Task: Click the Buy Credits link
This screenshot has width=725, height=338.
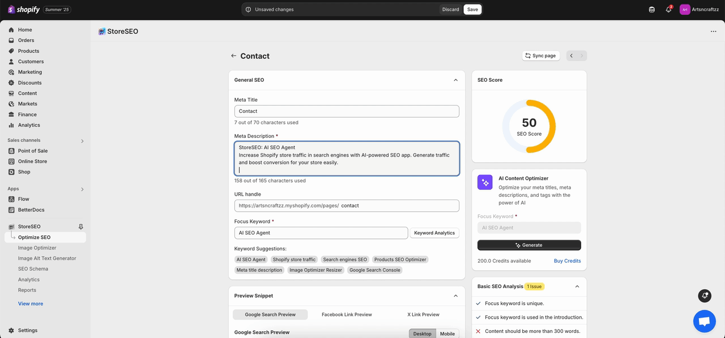Action: click(x=568, y=261)
